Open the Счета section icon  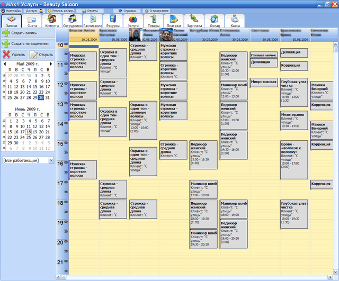32,21
